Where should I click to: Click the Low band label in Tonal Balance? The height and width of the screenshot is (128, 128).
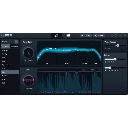pos(47,63)
